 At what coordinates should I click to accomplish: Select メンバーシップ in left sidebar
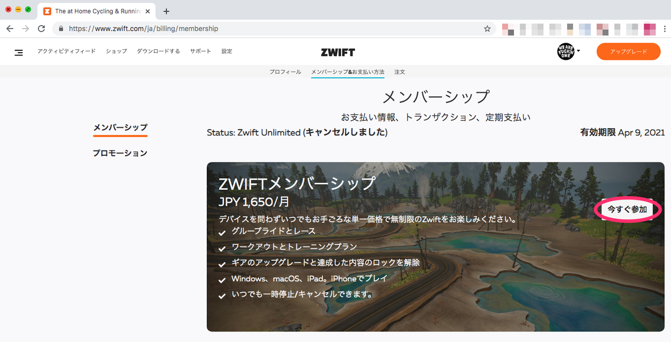pos(120,128)
